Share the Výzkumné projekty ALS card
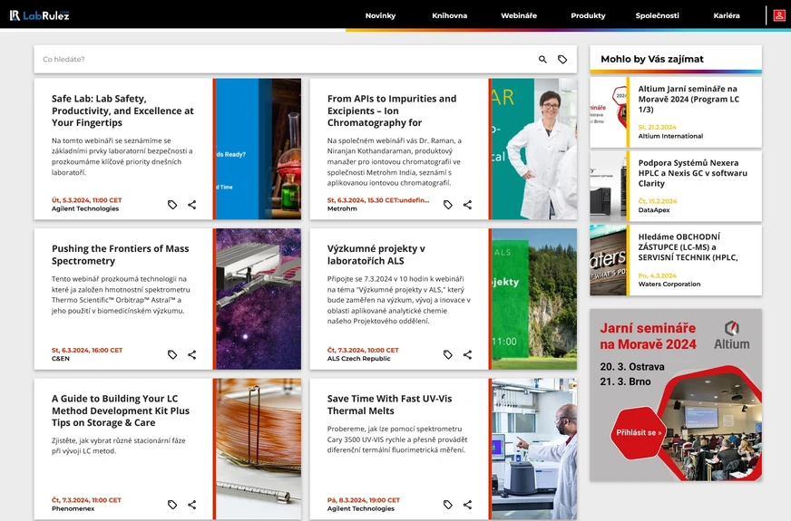The image size is (791, 521). click(468, 354)
